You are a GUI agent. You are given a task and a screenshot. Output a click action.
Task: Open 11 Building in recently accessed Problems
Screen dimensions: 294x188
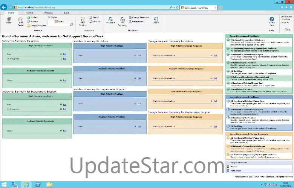point(236,126)
